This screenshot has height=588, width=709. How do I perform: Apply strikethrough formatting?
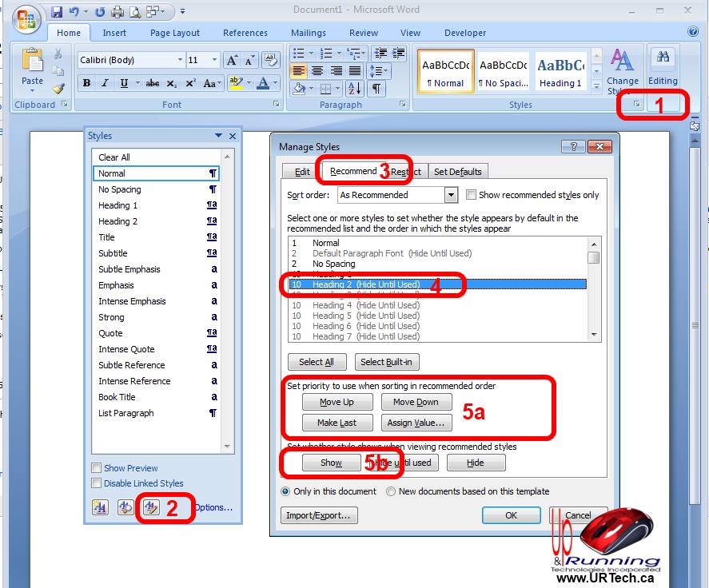(x=152, y=84)
